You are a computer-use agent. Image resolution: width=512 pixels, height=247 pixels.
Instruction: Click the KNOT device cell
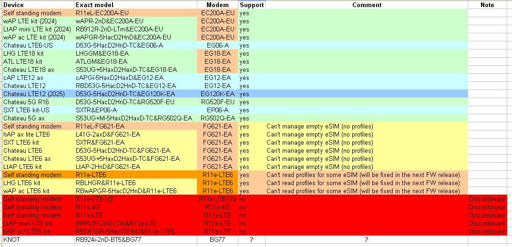pos(37,240)
